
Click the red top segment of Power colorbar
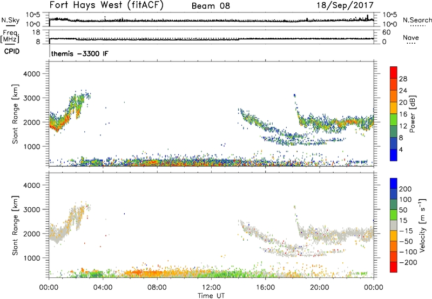(x=394, y=72)
